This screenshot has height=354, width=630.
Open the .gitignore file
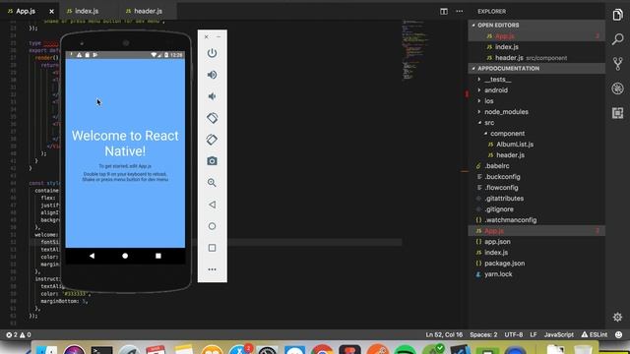click(x=536, y=209)
